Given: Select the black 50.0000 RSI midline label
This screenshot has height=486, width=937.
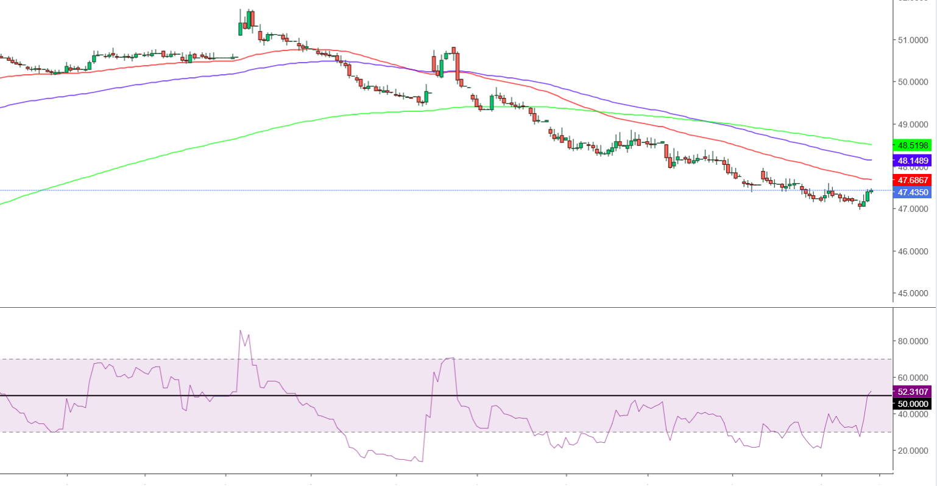Looking at the screenshot, I should [913, 404].
